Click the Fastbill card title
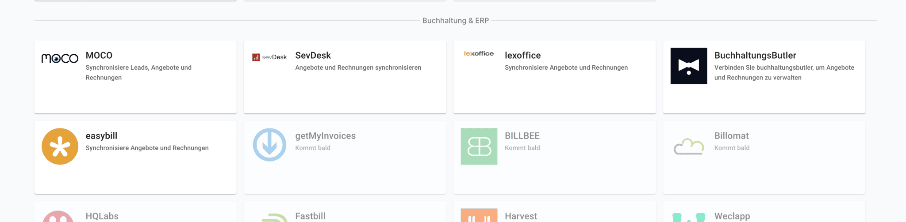The image size is (906, 222). click(x=310, y=216)
